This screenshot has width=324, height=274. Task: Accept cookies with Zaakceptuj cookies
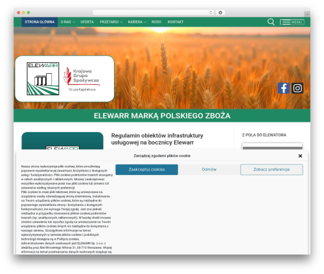(146, 170)
